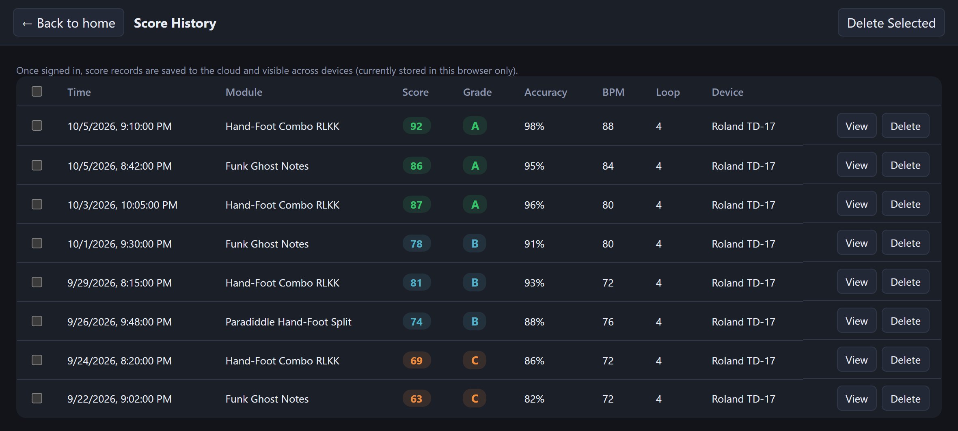958x431 pixels.
Task: Go back via Back to home button
Action: [x=69, y=23]
